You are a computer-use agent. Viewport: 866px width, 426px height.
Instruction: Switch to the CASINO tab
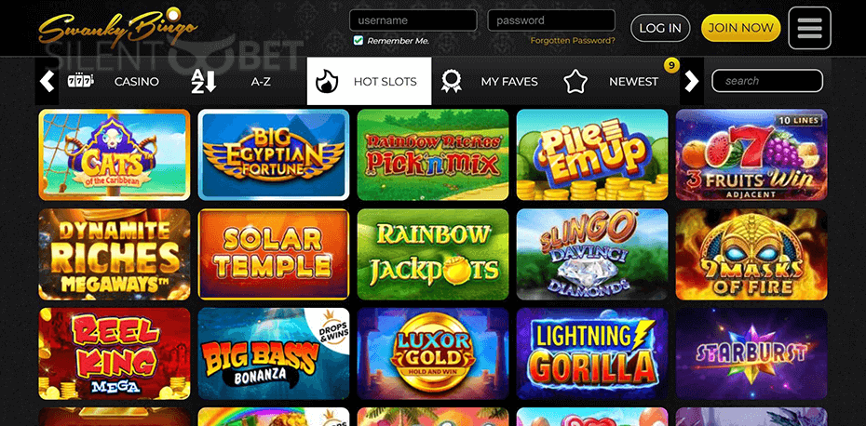click(136, 82)
